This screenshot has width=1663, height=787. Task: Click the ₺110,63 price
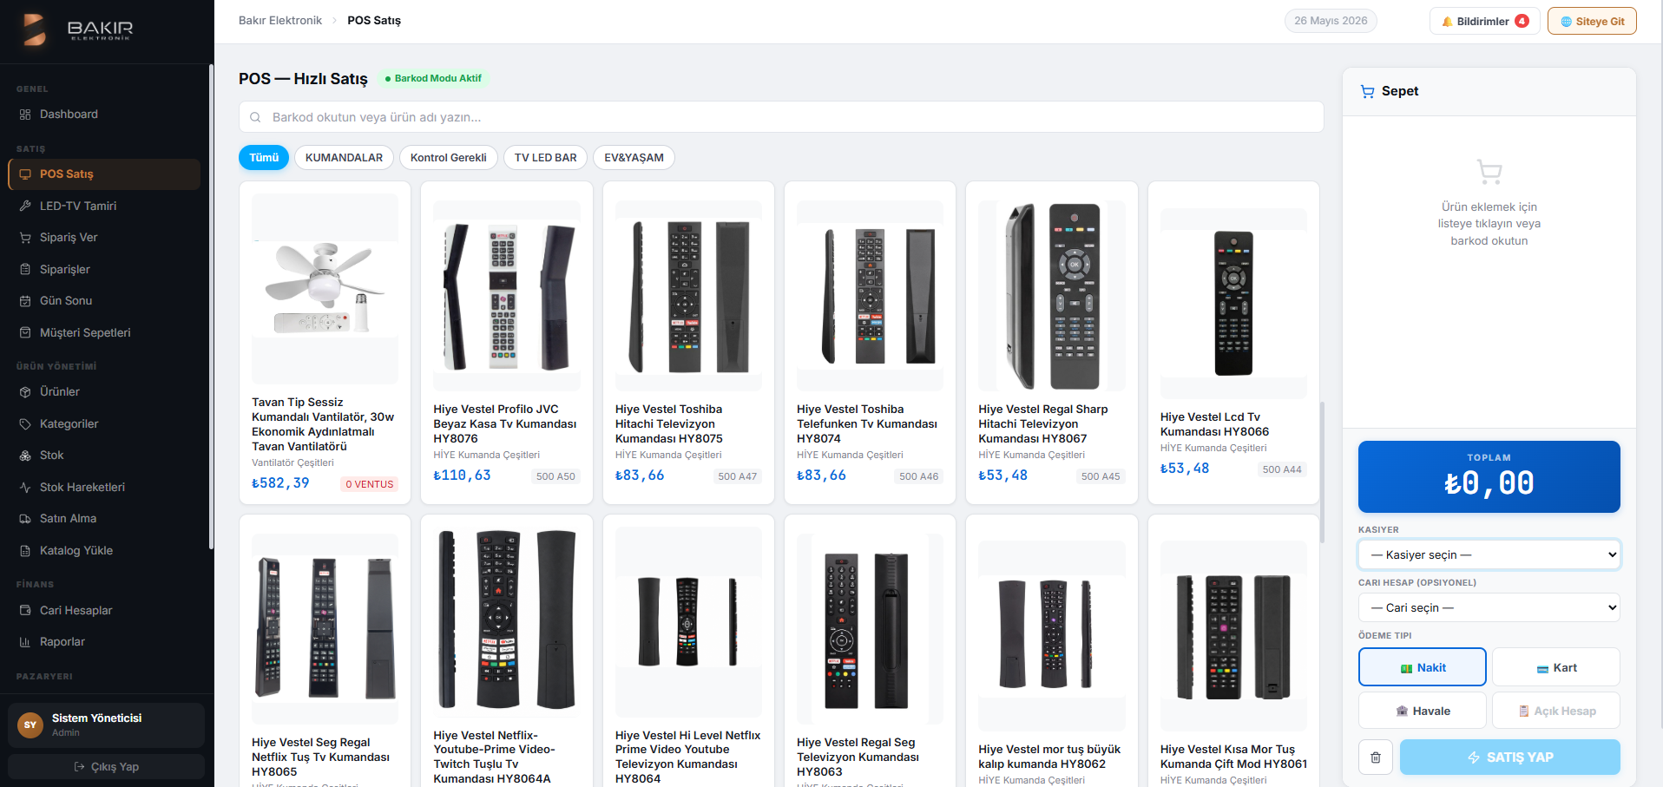point(462,475)
